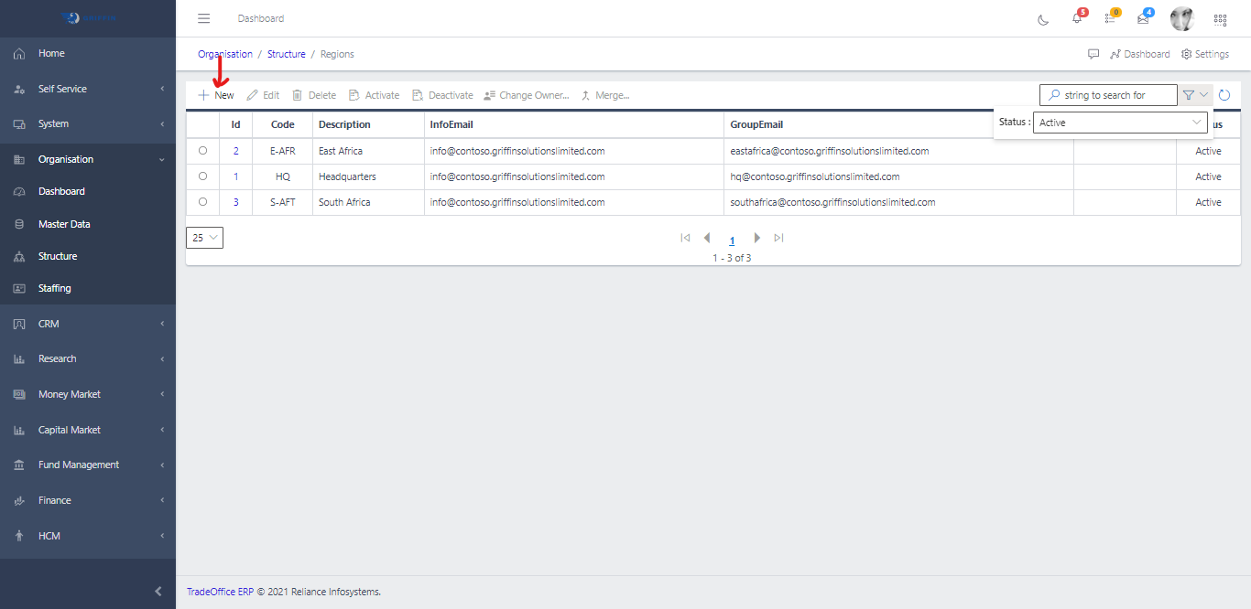Open tasks list icon in header
Screen dimensions: 1251x609
tap(1110, 18)
